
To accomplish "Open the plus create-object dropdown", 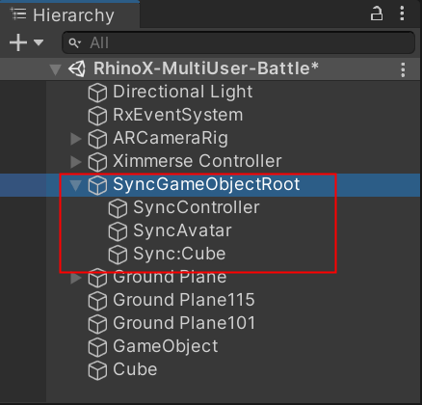I will 26,42.
